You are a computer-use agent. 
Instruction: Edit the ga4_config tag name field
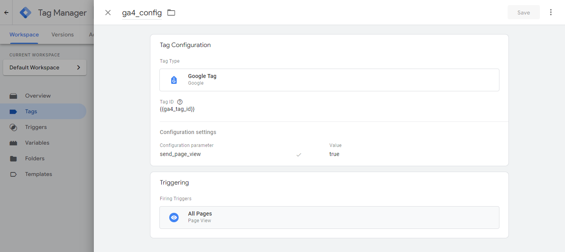click(x=142, y=13)
